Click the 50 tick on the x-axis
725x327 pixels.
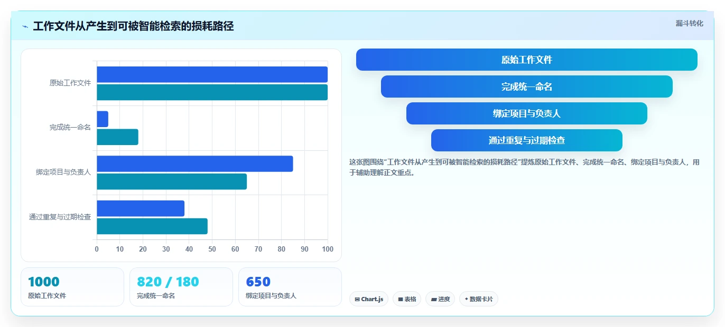(x=212, y=249)
